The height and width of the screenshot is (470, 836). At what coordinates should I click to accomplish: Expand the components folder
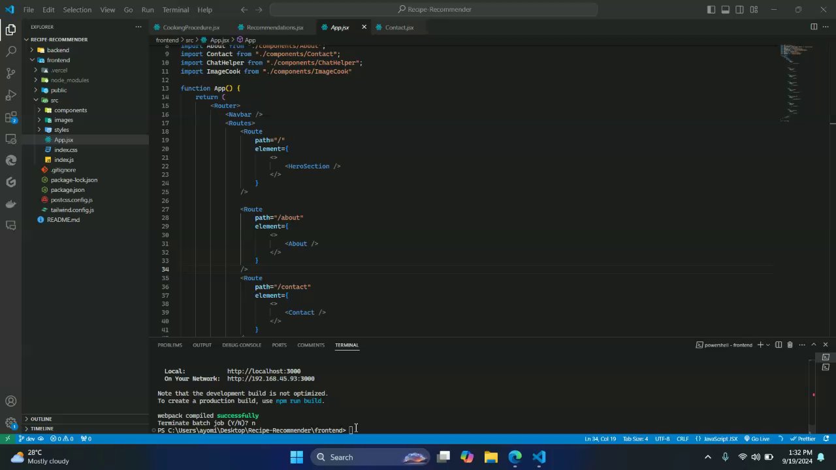click(x=70, y=110)
